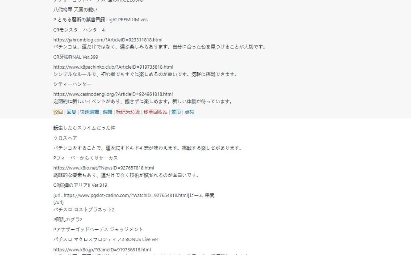Open the k8pachinko.club article URL
The width and height of the screenshot is (411, 255).
pos(113,67)
